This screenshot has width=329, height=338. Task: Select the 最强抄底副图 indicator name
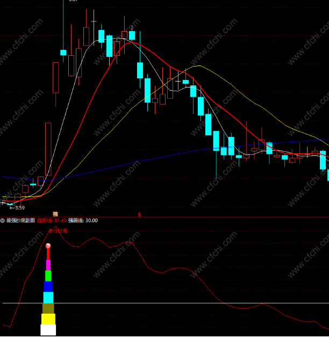(x=20, y=221)
